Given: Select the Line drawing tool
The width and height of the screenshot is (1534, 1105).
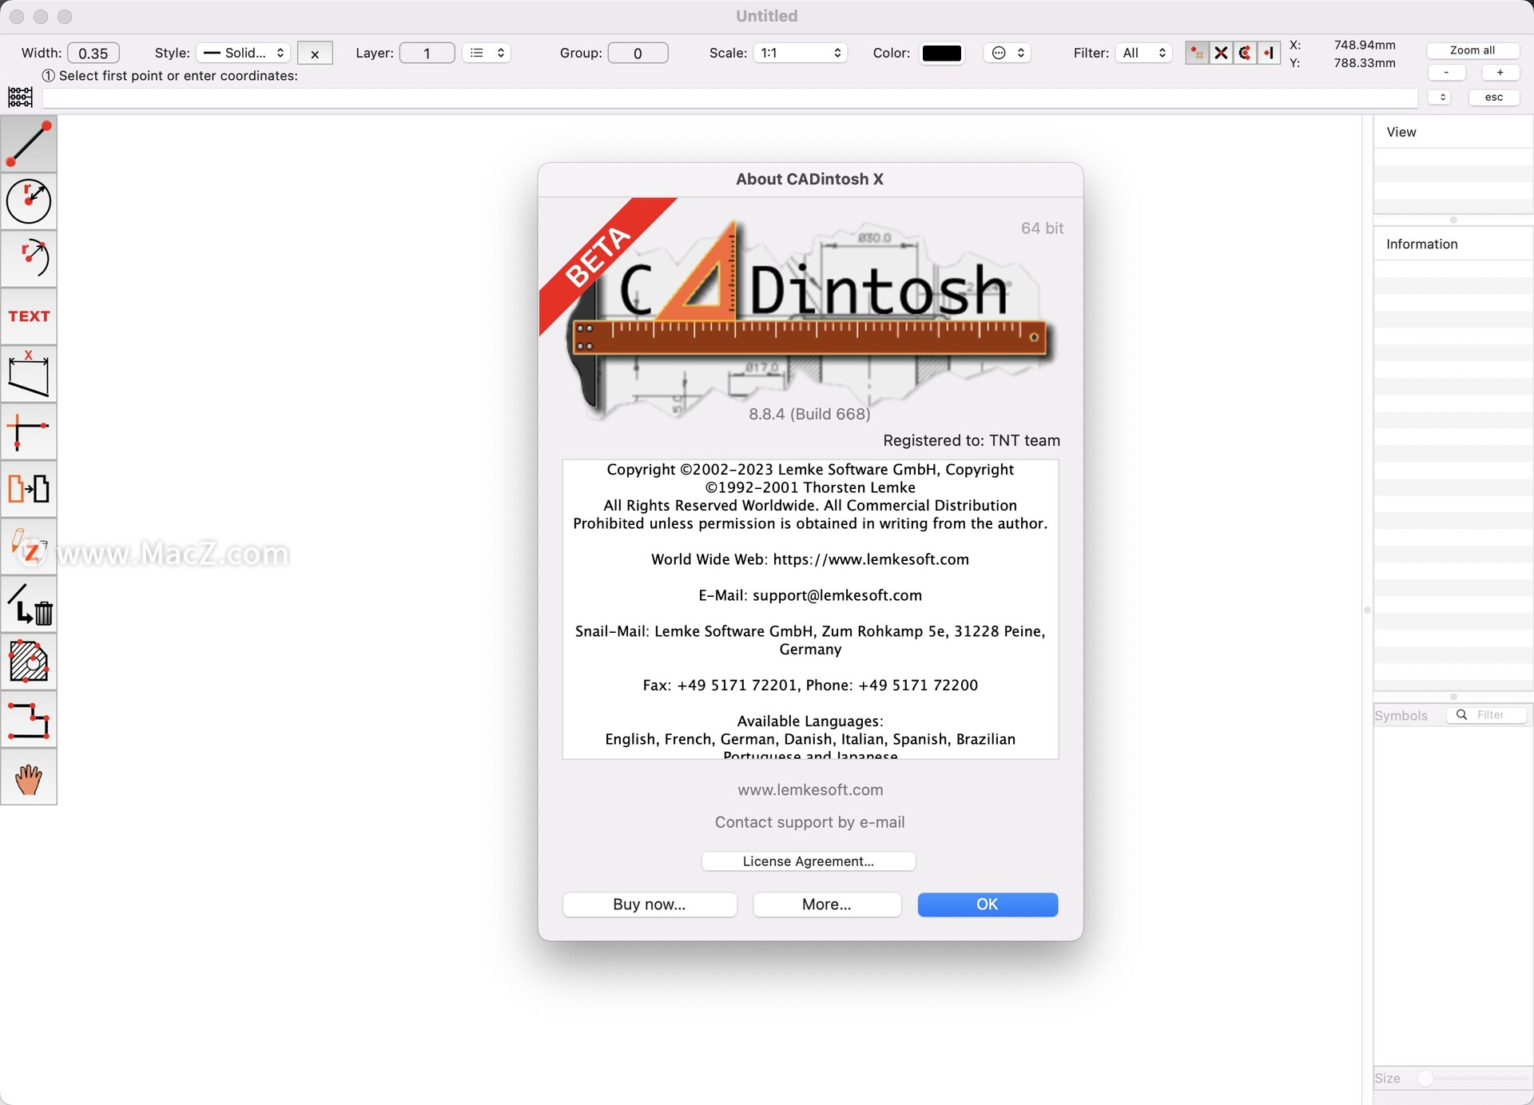Looking at the screenshot, I should 29,144.
